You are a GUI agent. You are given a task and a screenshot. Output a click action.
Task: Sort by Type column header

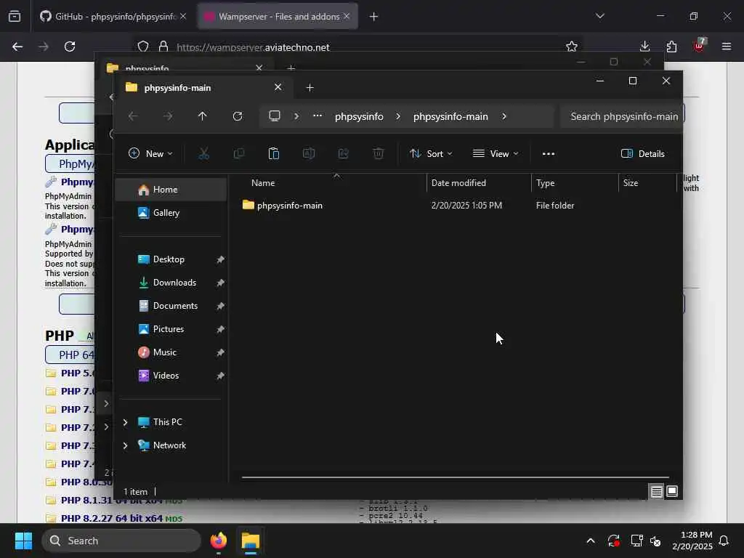[x=575, y=182]
